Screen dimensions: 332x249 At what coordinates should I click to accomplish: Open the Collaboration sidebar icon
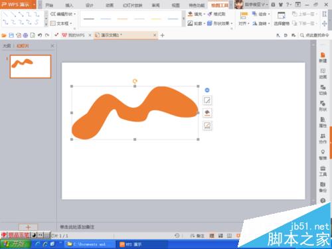point(323,138)
